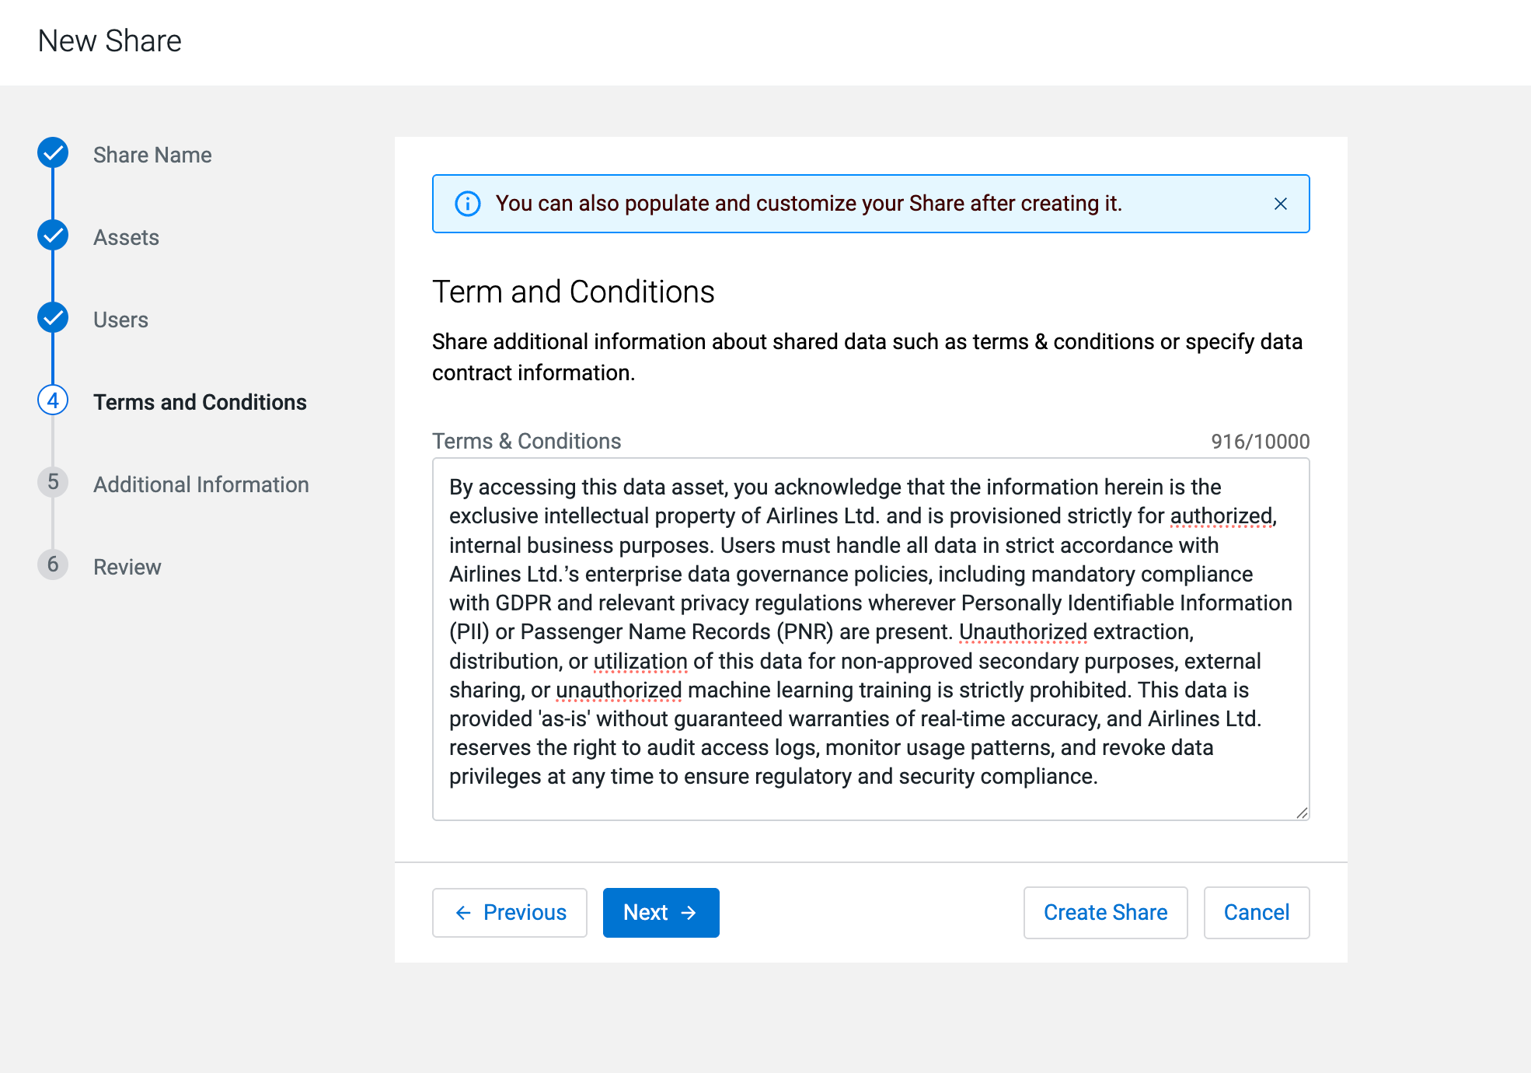Click the Share Name step checkmark icon

coord(53,153)
